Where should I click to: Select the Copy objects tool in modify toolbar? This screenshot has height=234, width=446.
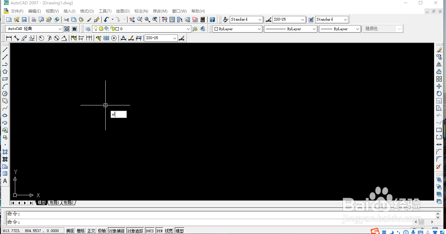point(439,57)
